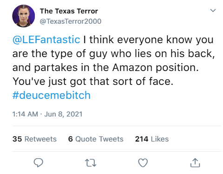This screenshot has width=223, height=174.
Task: Click the phrase "Amazon position" in tweet
Action: click(x=155, y=67)
